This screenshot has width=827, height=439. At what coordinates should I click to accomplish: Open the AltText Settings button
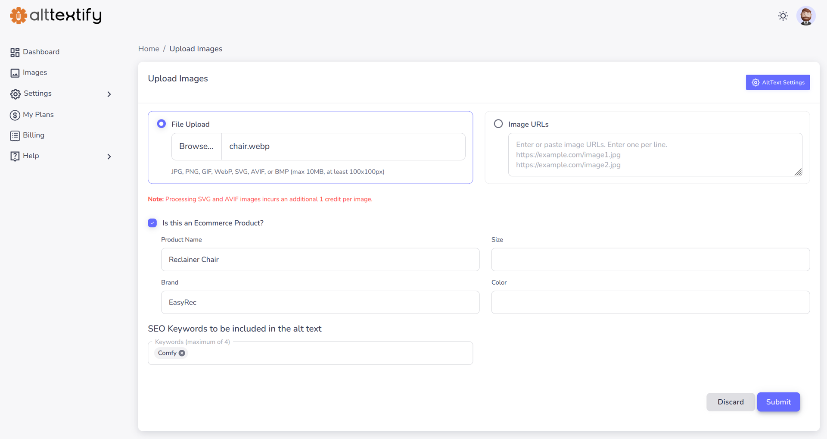click(x=777, y=82)
